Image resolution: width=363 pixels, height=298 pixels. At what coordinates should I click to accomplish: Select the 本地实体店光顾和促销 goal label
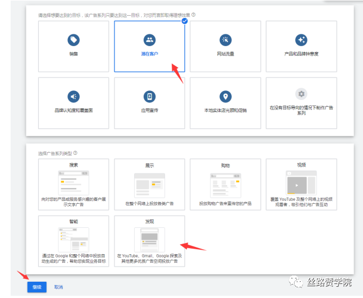226,111
